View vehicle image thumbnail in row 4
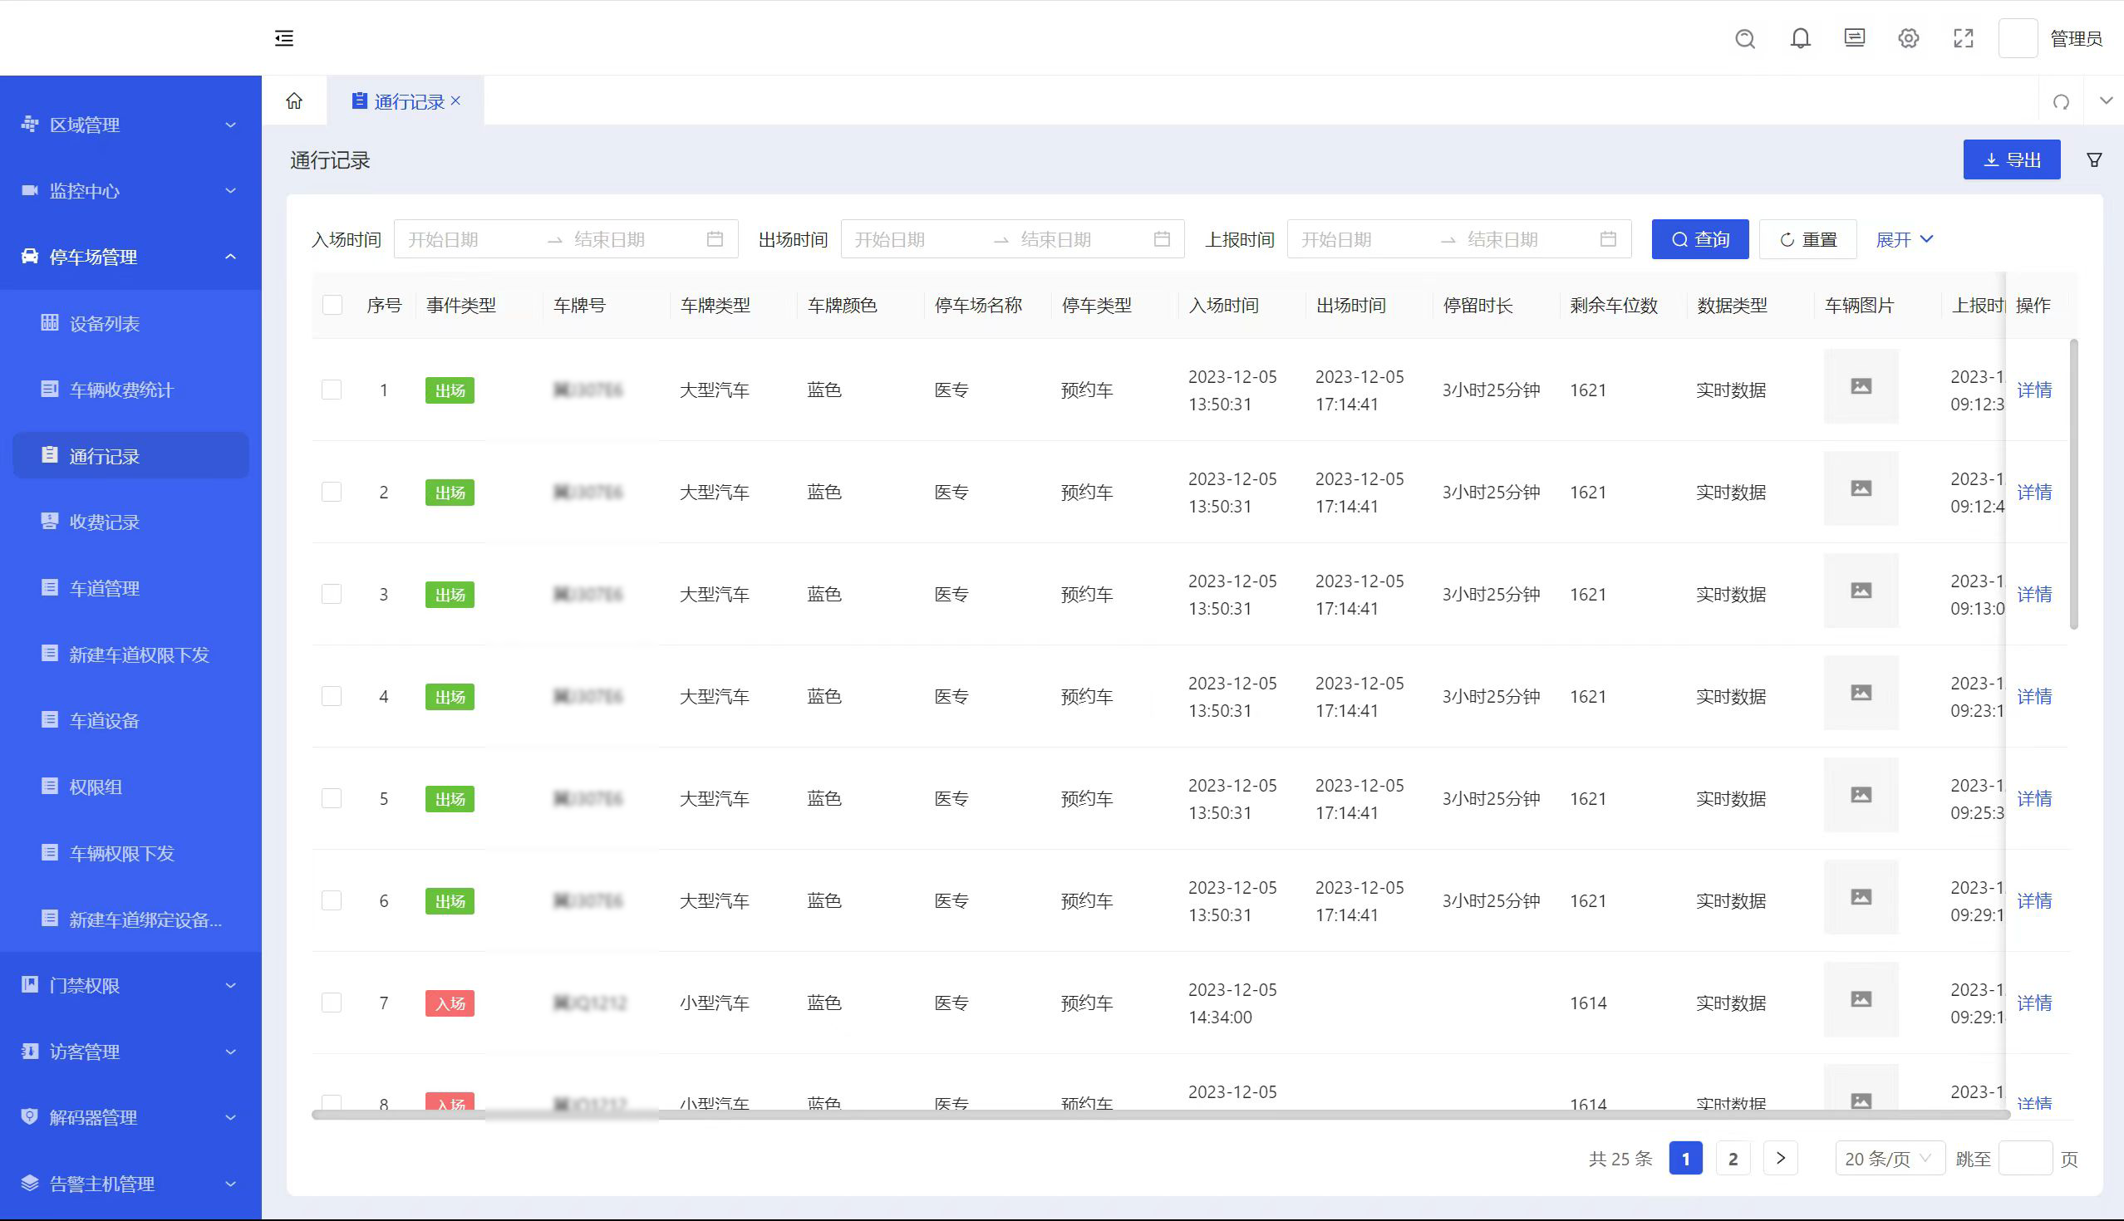 [1861, 693]
